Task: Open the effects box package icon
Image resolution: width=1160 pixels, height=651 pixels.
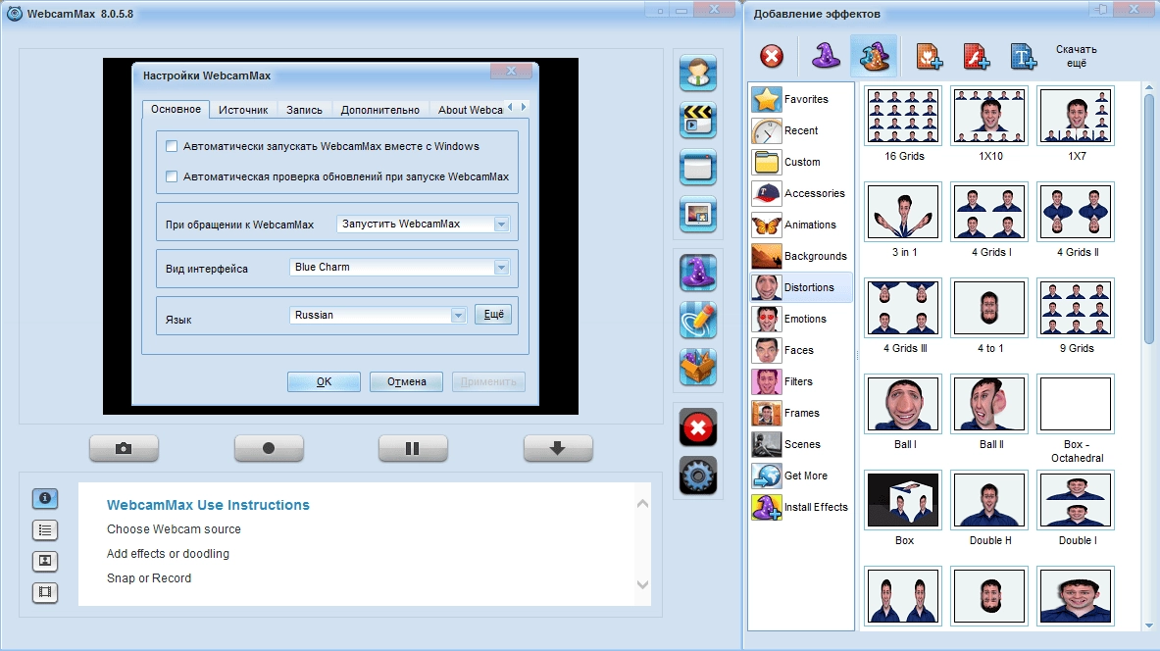Action: click(x=697, y=367)
